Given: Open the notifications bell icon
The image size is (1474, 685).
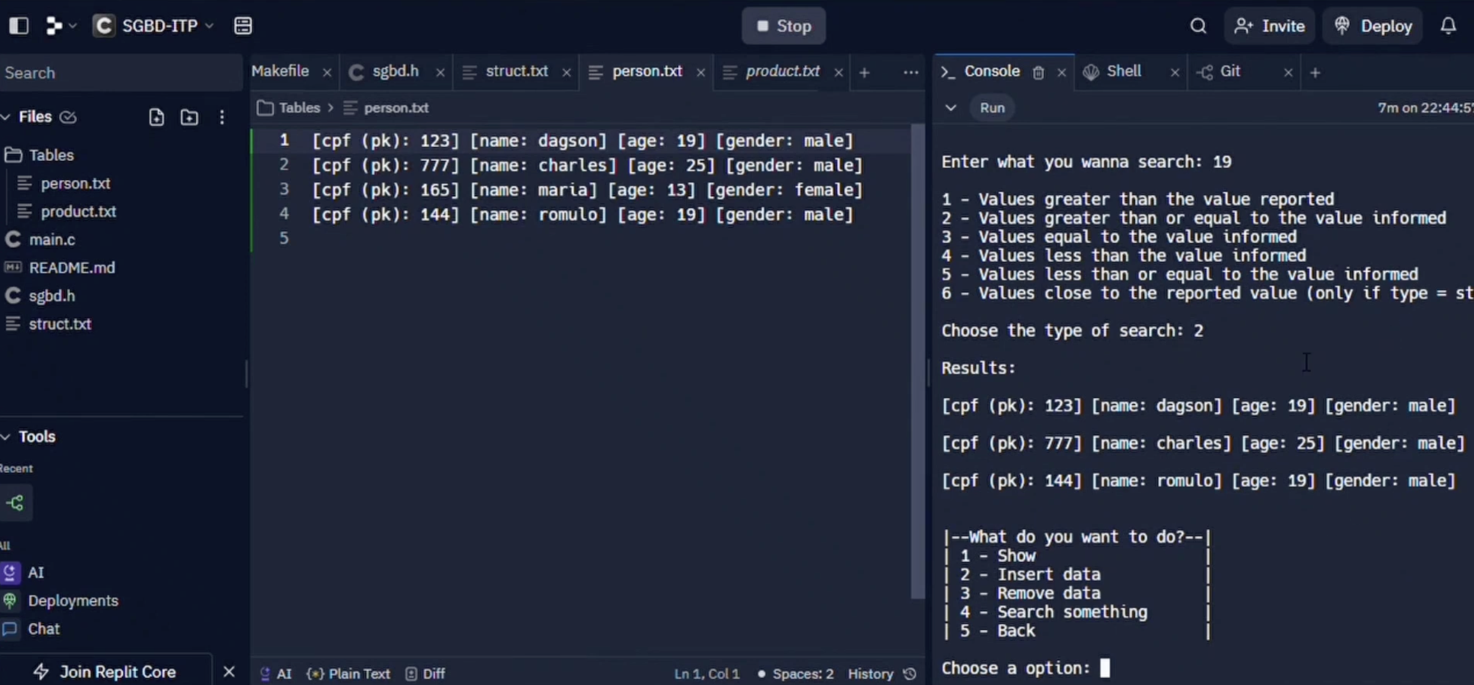Looking at the screenshot, I should (x=1448, y=26).
